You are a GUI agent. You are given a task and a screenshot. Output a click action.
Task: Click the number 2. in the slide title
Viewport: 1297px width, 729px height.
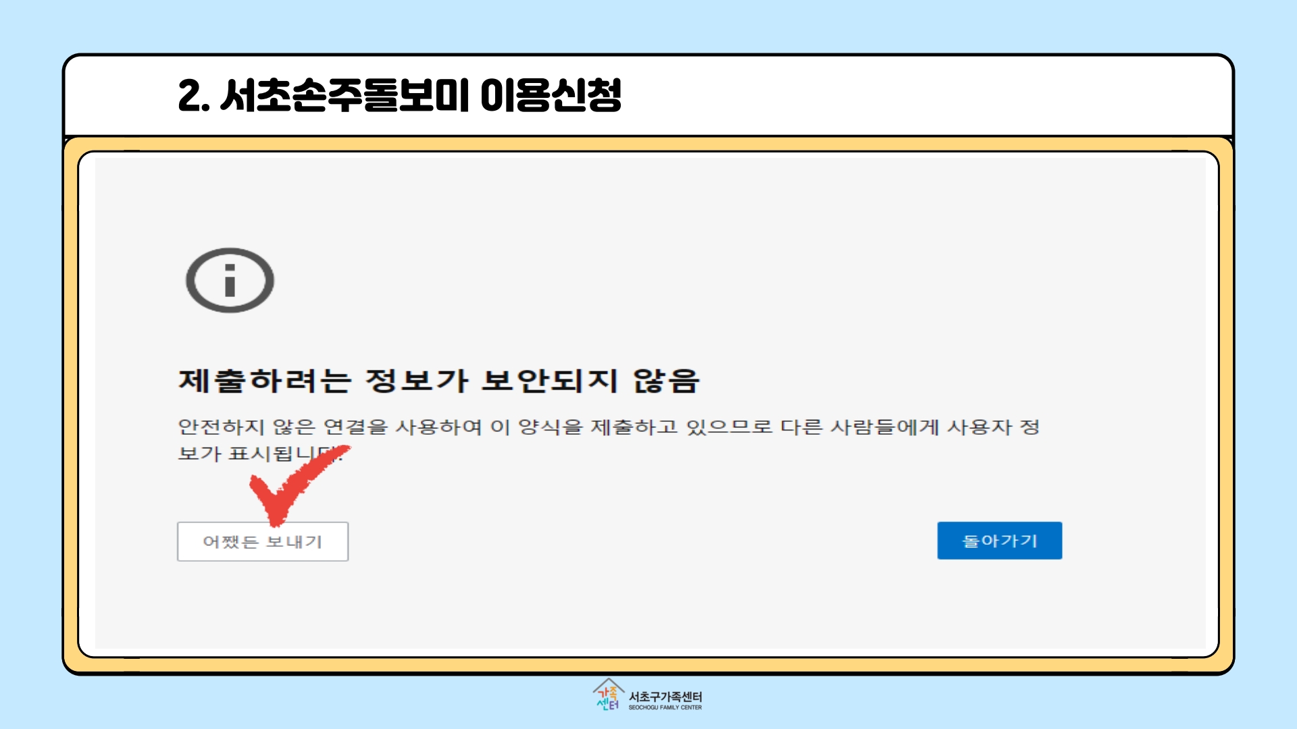pyautogui.click(x=193, y=95)
